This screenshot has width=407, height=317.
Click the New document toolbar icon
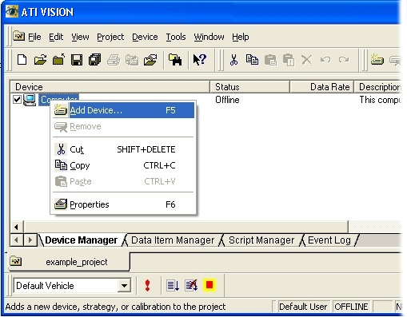22,60
